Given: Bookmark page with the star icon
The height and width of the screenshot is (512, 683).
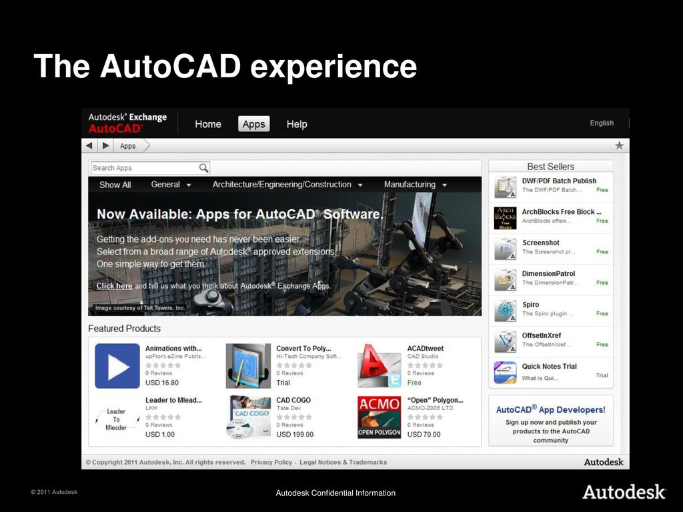Looking at the screenshot, I should click(x=619, y=145).
